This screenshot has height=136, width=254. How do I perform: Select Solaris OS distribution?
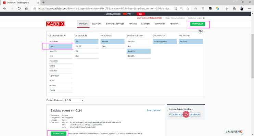point(60,85)
